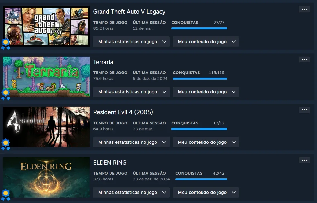Open the three-dot menu for Resident Evil 4 (2005)
317x203 pixels.
304,110
